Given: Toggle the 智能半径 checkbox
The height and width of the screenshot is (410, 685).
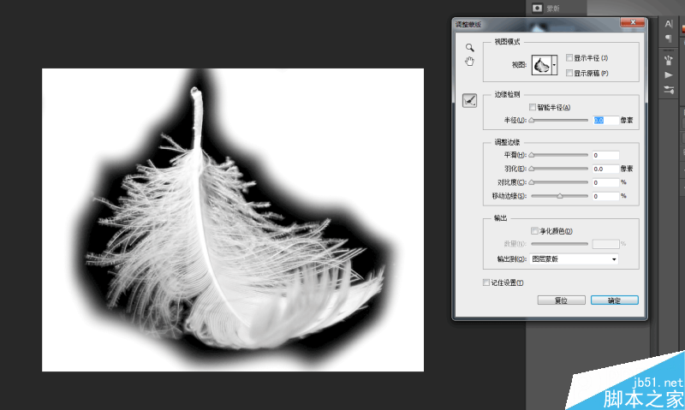Looking at the screenshot, I should click(x=532, y=107).
